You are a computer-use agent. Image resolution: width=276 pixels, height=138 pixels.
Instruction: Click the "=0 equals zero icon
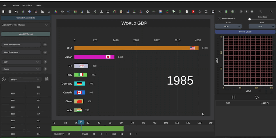tap(219, 12)
